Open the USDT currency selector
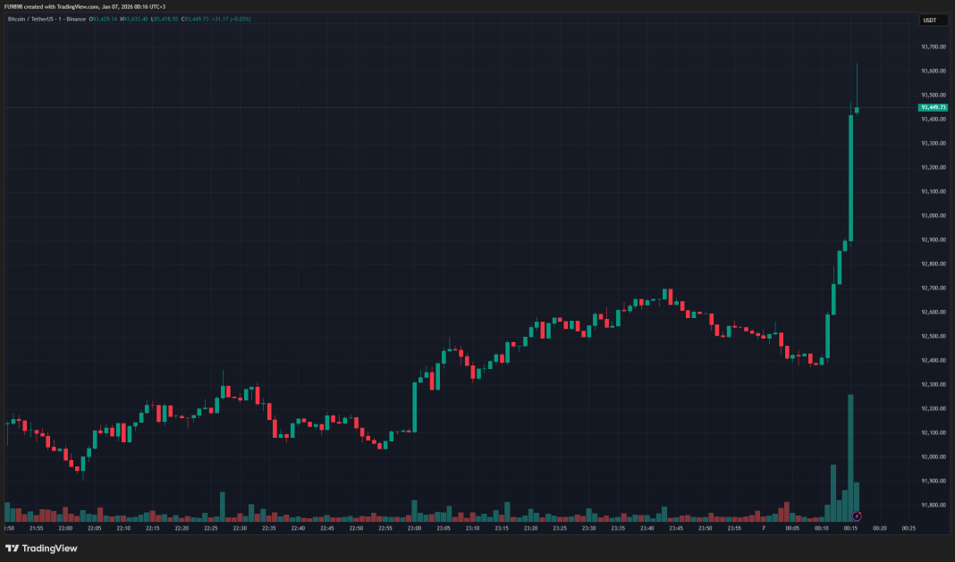Viewport: 955px width, 562px height. 930,20
